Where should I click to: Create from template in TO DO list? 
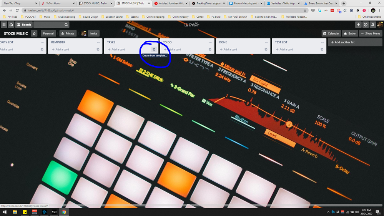210,50
